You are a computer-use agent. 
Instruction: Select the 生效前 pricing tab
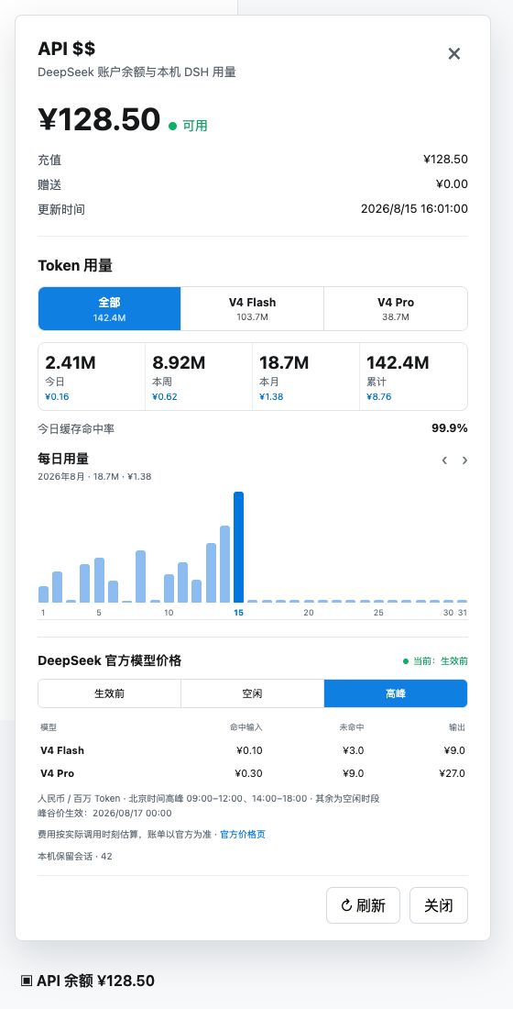coord(109,693)
